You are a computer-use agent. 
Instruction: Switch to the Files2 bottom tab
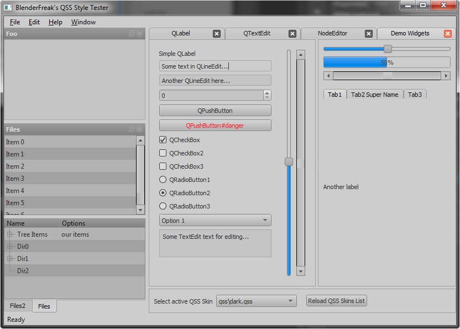pos(18,306)
